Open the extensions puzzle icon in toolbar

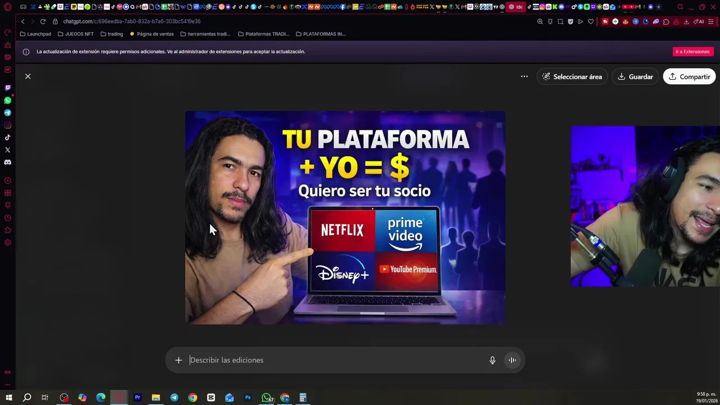pos(666,21)
